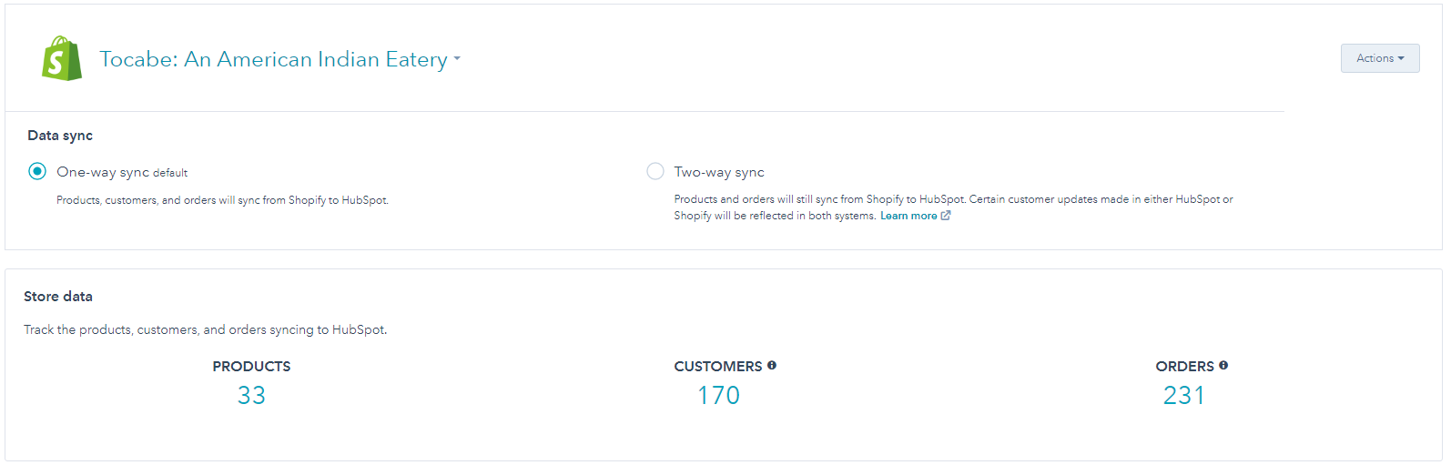
Task: Click the products count 33
Action: pos(251,395)
